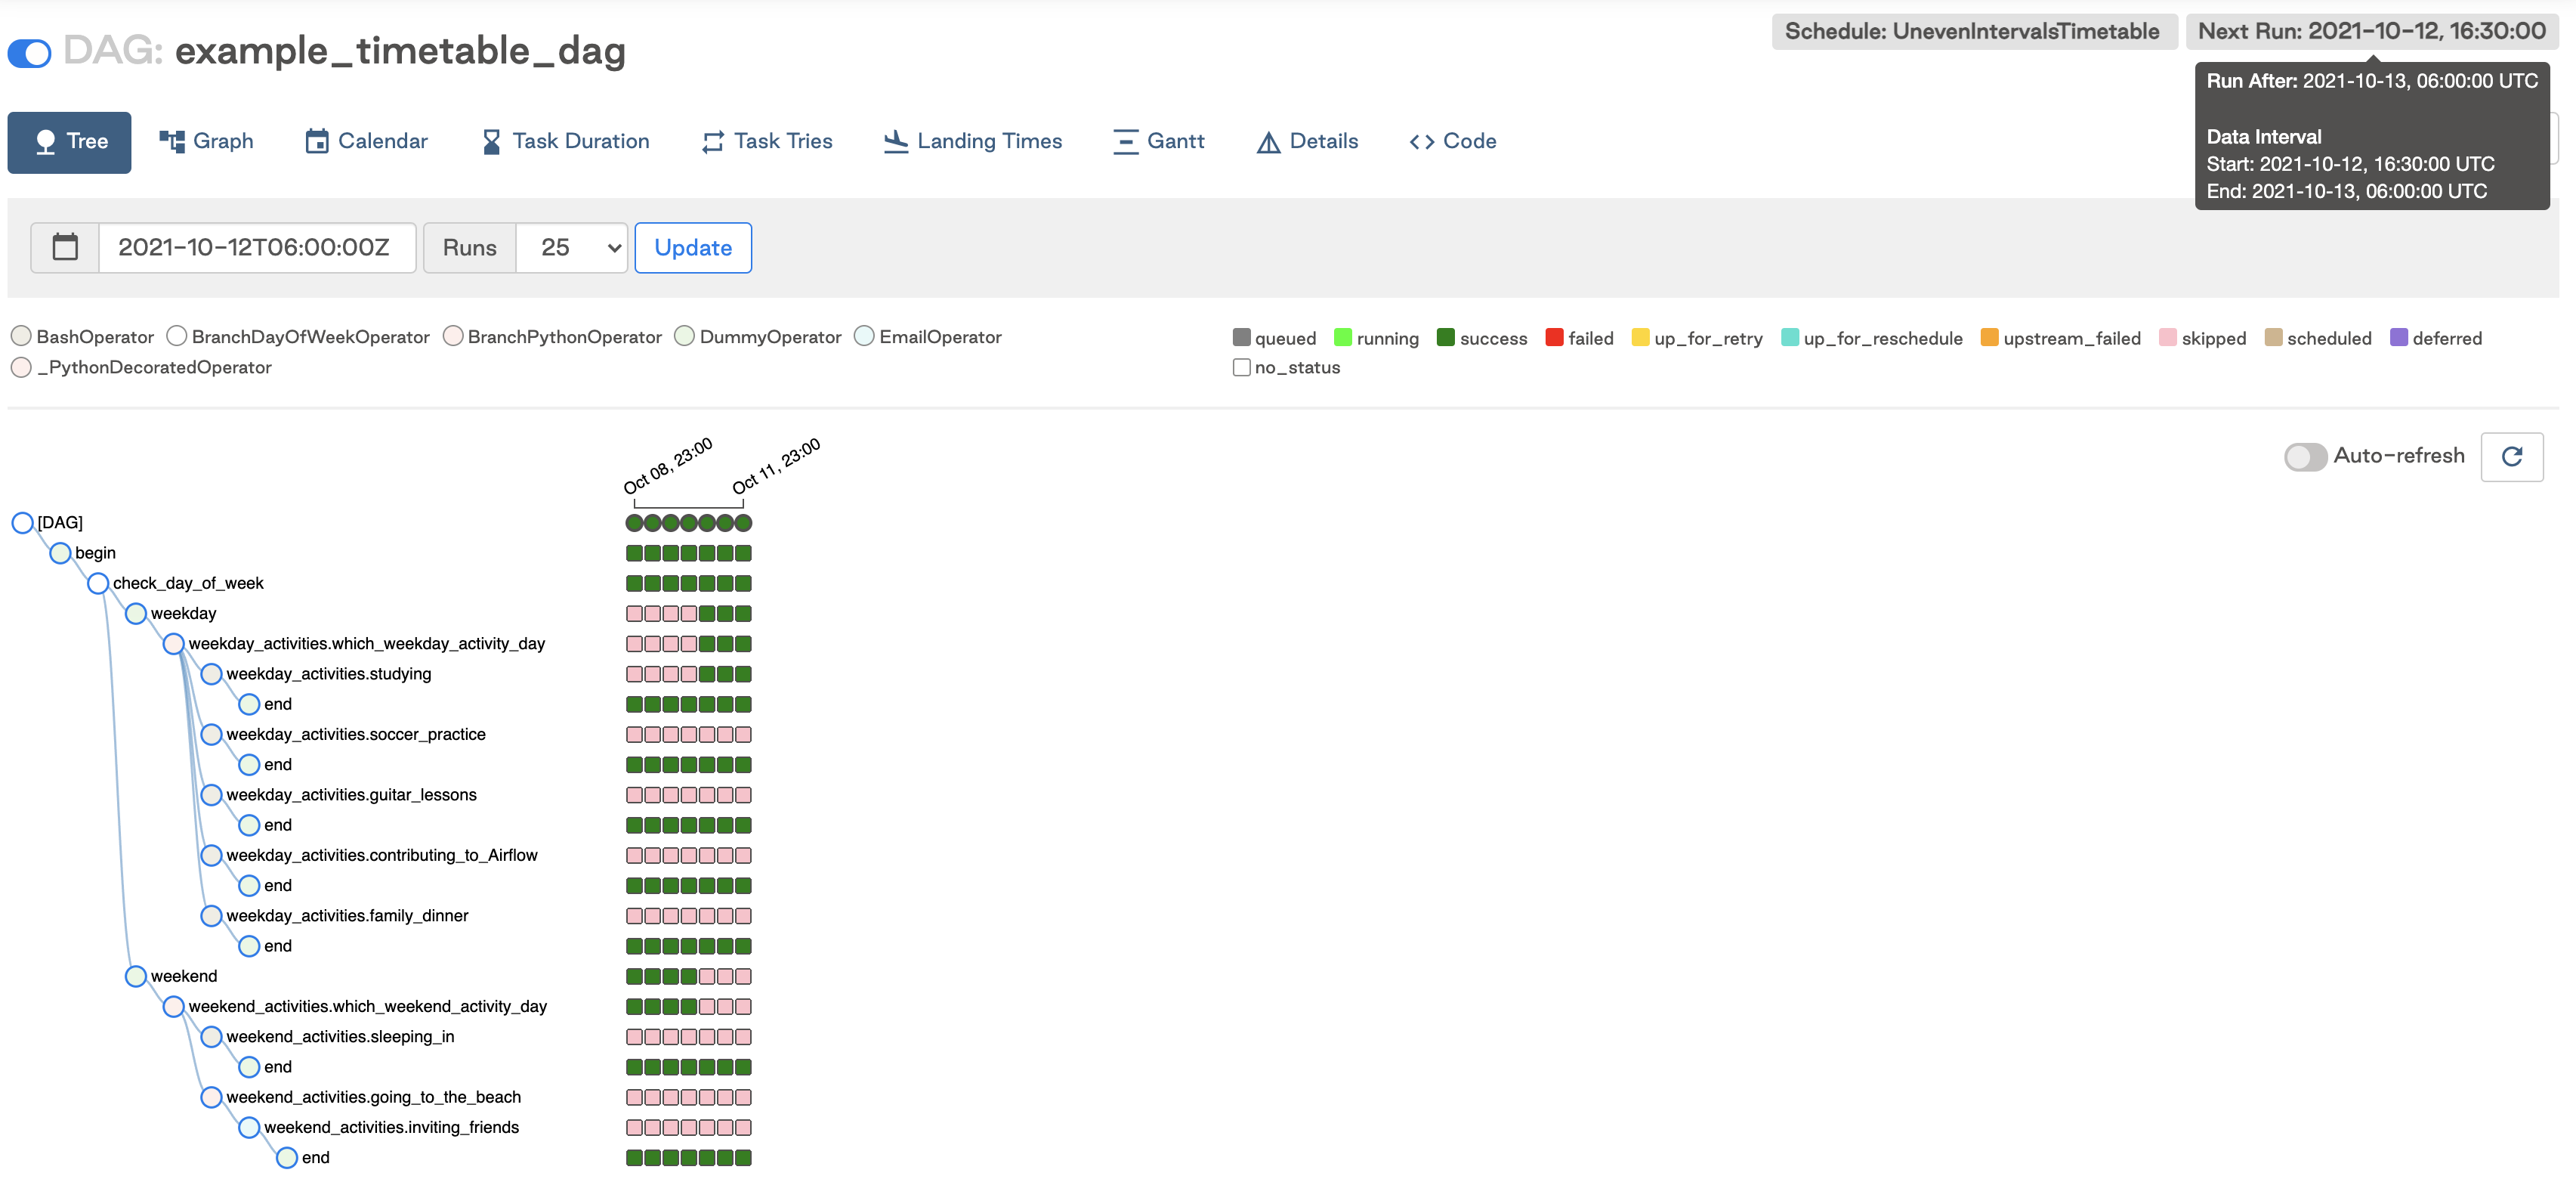The width and height of the screenshot is (2576, 1179).
Task: Open the Gantt chart view
Action: [x=1158, y=141]
